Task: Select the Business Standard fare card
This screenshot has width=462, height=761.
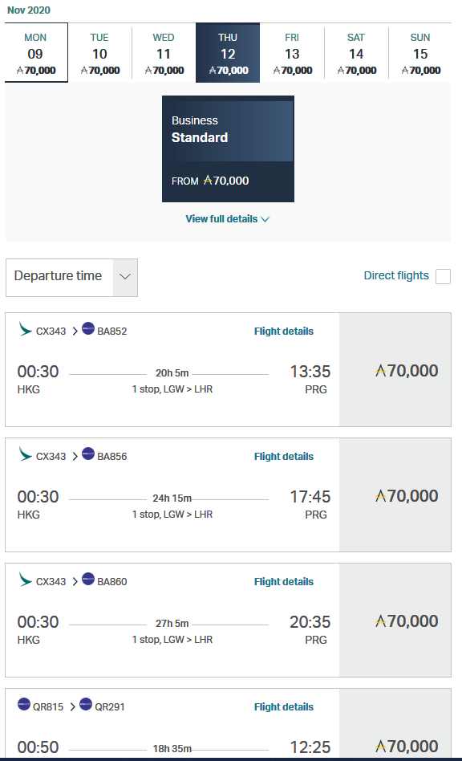Action: point(228,149)
